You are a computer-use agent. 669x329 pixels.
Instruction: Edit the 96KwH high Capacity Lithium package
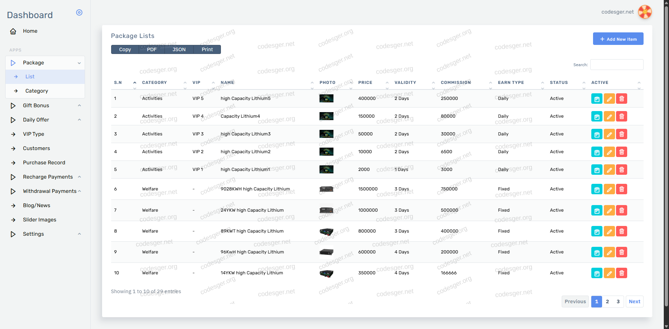[609, 252]
